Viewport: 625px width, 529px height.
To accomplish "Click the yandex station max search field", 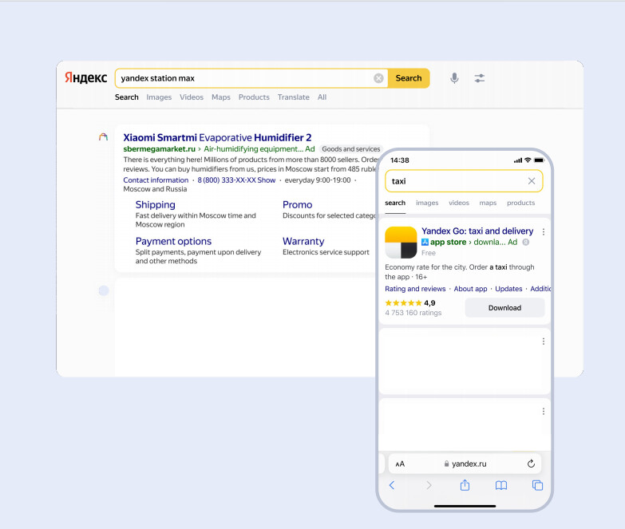I will coord(243,78).
